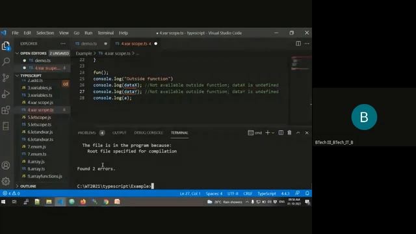The image size is (416, 234).
Task: Open Edit menu
Action: click(x=27, y=33)
